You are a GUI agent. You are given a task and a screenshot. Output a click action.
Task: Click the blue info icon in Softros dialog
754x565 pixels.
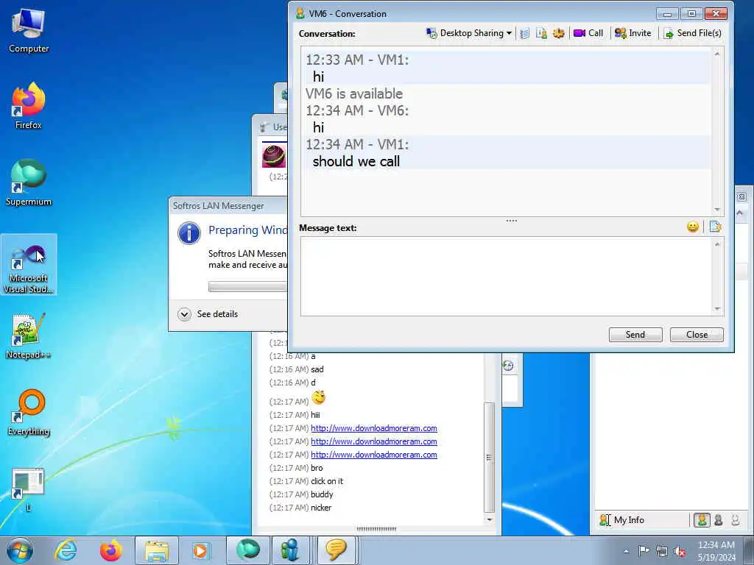pos(189,233)
